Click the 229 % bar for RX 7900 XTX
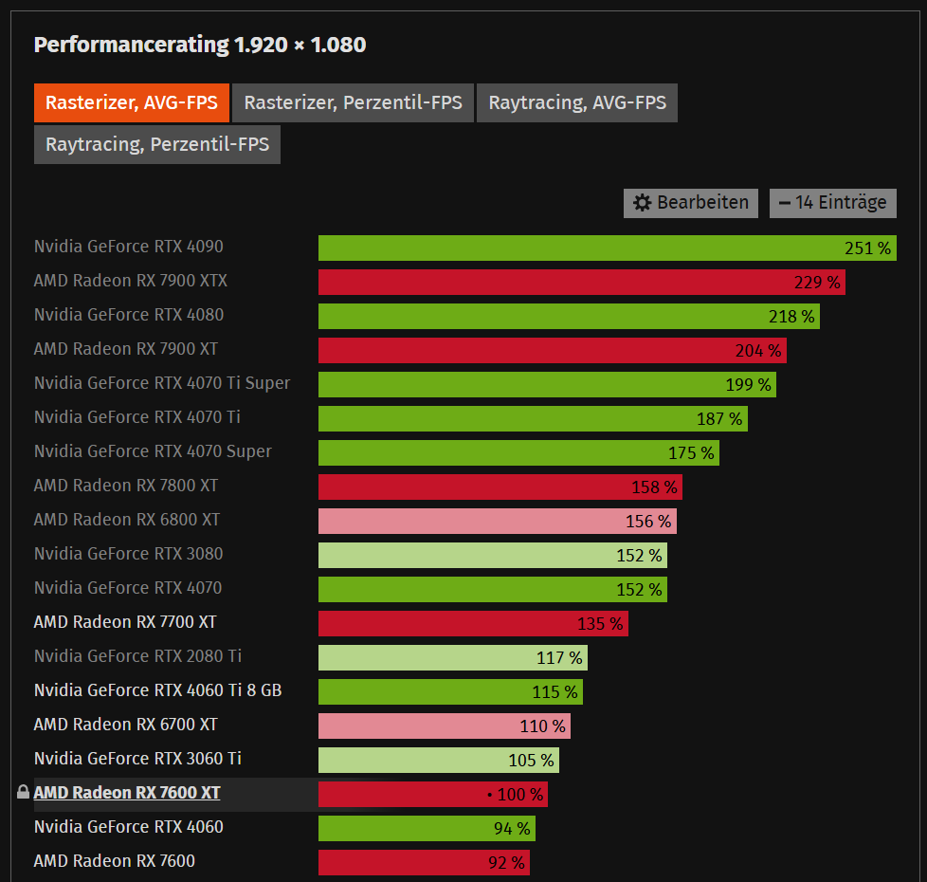Viewport: 927px width, 882px height. (x=582, y=283)
